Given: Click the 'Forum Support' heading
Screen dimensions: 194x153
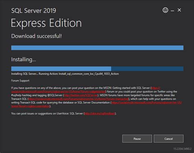Looking at the screenshot, I should [20, 80].
